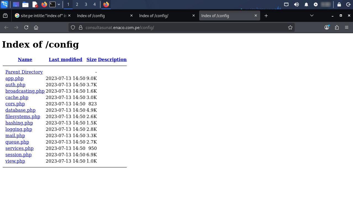
Task: Open the Firefox hamburger menu
Action: click(x=347, y=27)
